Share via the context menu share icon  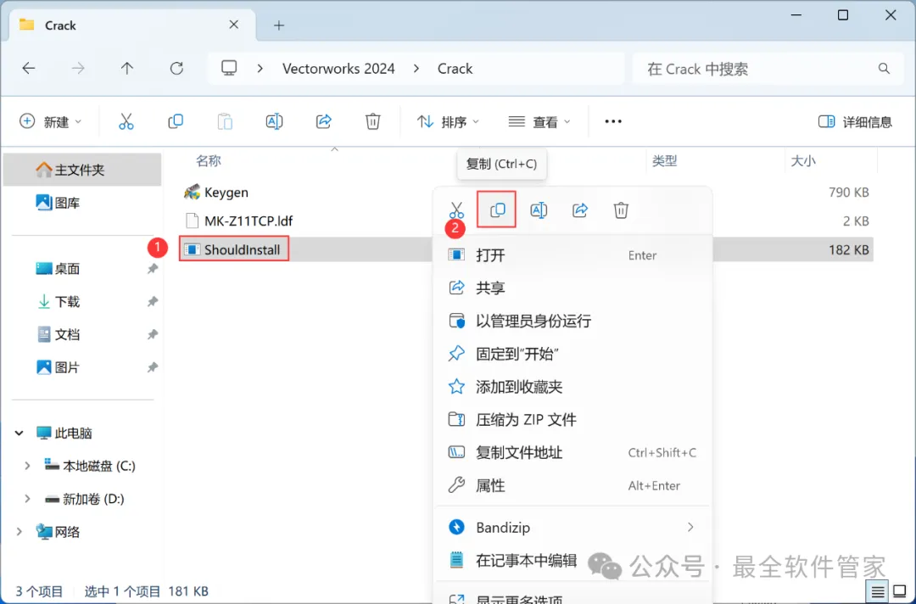[x=579, y=210]
